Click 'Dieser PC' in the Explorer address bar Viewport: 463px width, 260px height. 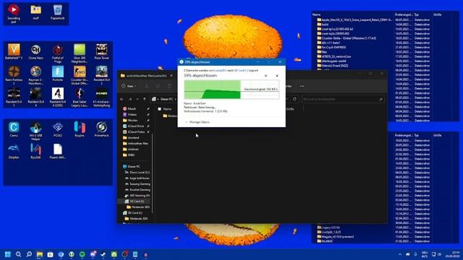(166, 99)
